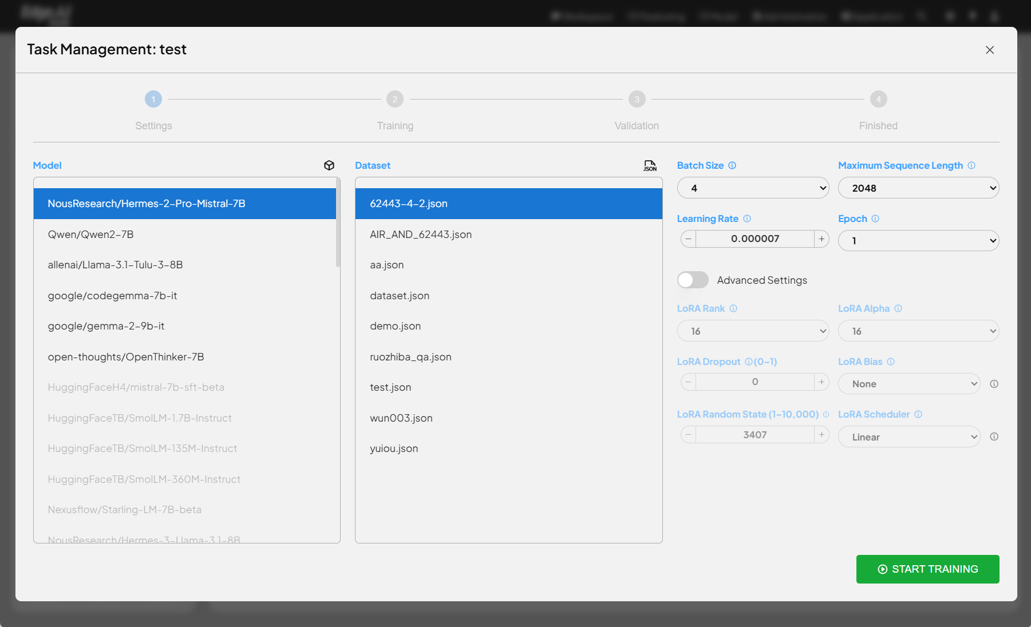Click the JSON file icon above the Dataset list
Image resolution: width=1031 pixels, height=627 pixels.
point(650,165)
